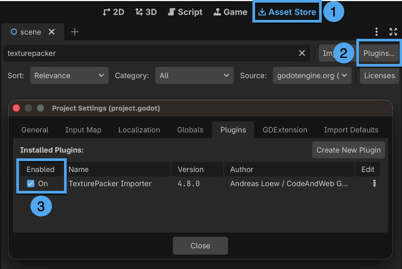Select the TexturePacker Importer name cell

pos(110,184)
